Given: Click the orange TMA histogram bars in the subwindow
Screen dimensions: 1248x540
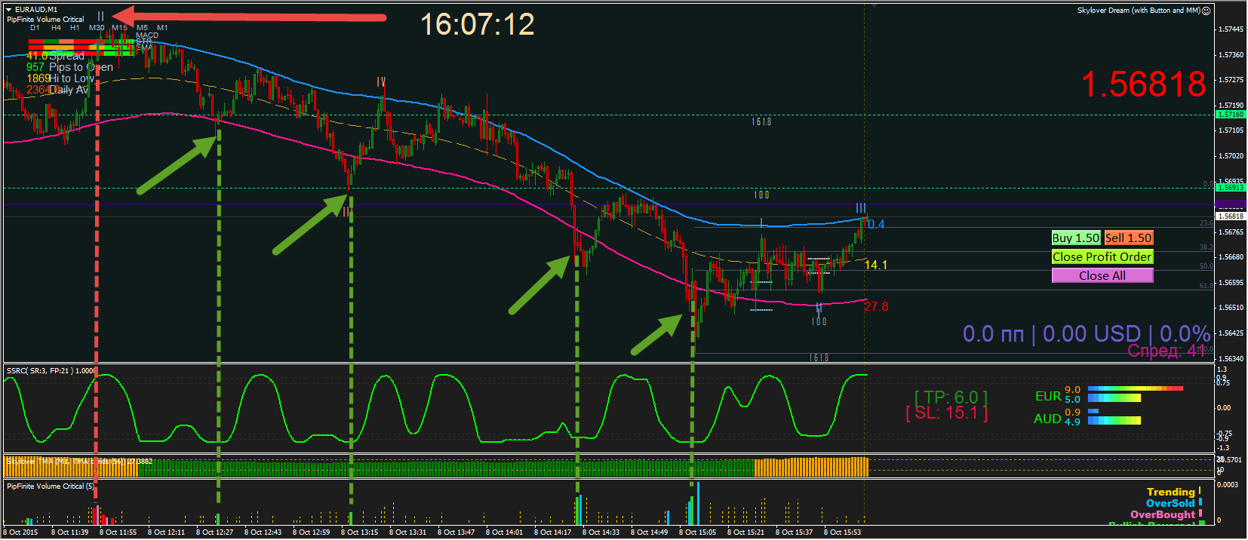Looking at the screenshot, I should tap(811, 467).
